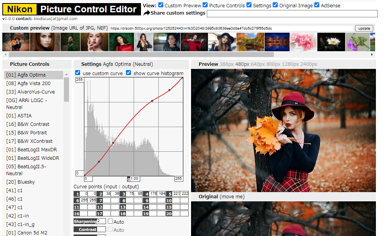Click the Sharpening value field
384x236 pixels.
point(101,221)
